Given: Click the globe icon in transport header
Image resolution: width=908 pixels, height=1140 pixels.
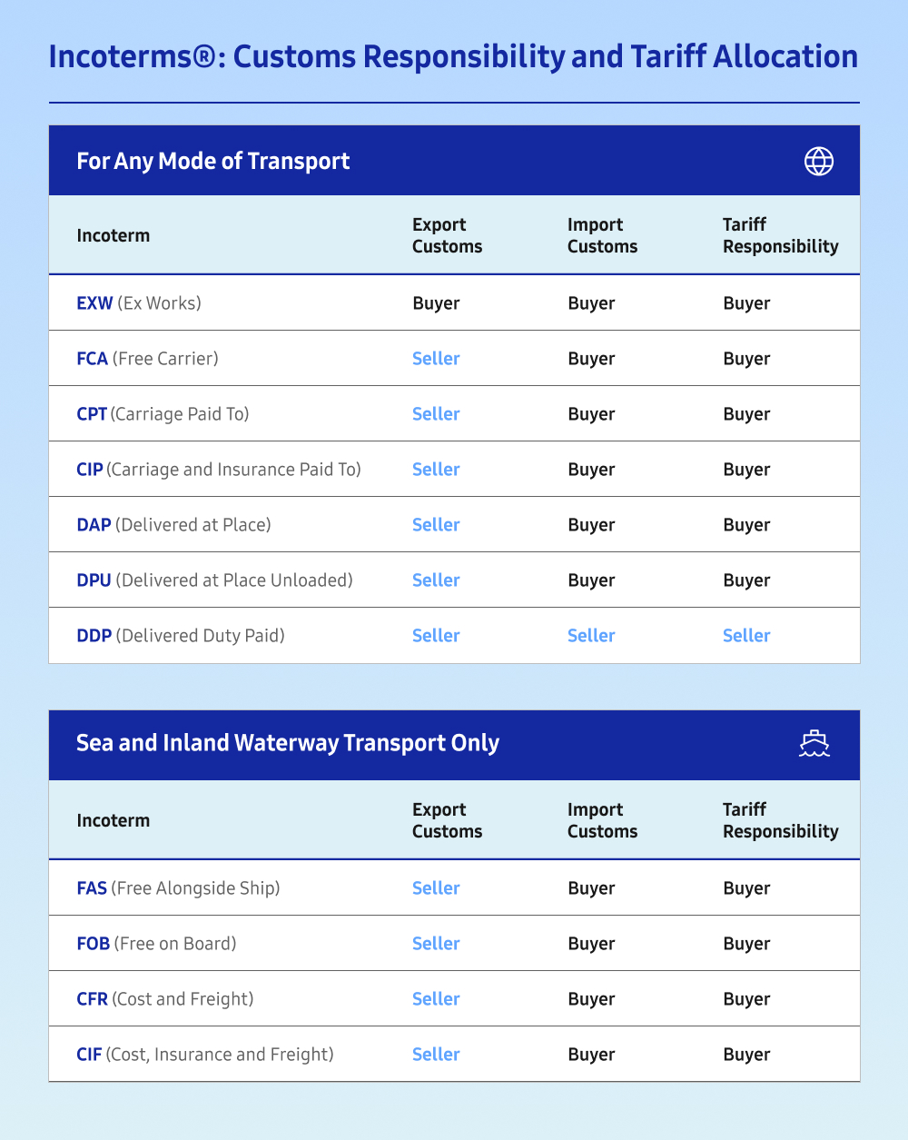Looking at the screenshot, I should click(818, 162).
